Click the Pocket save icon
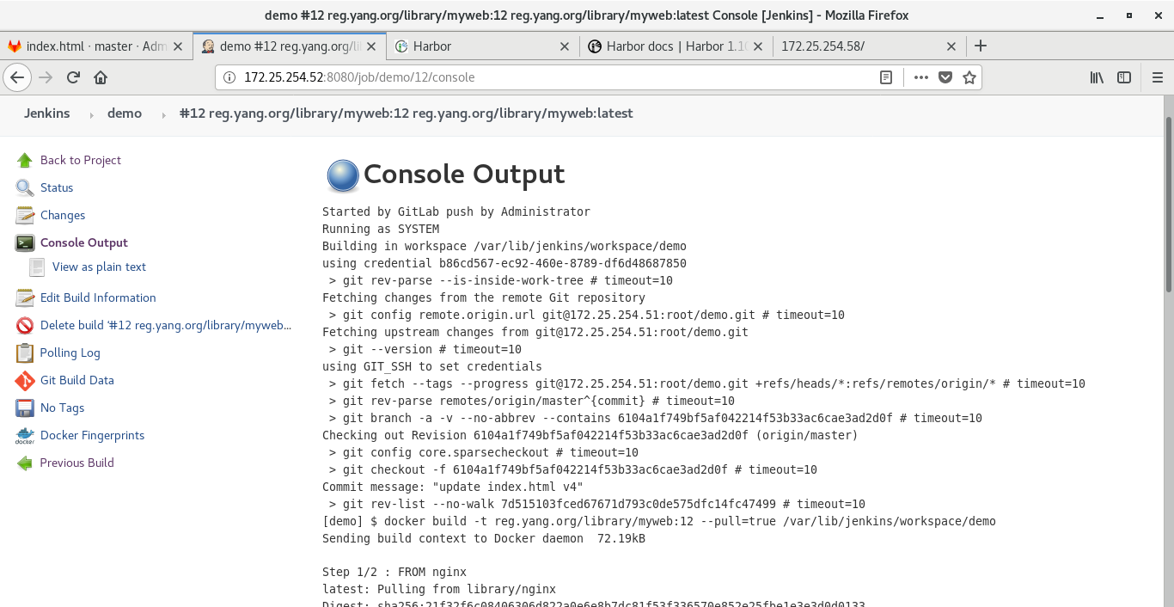The height and width of the screenshot is (607, 1174). (945, 77)
